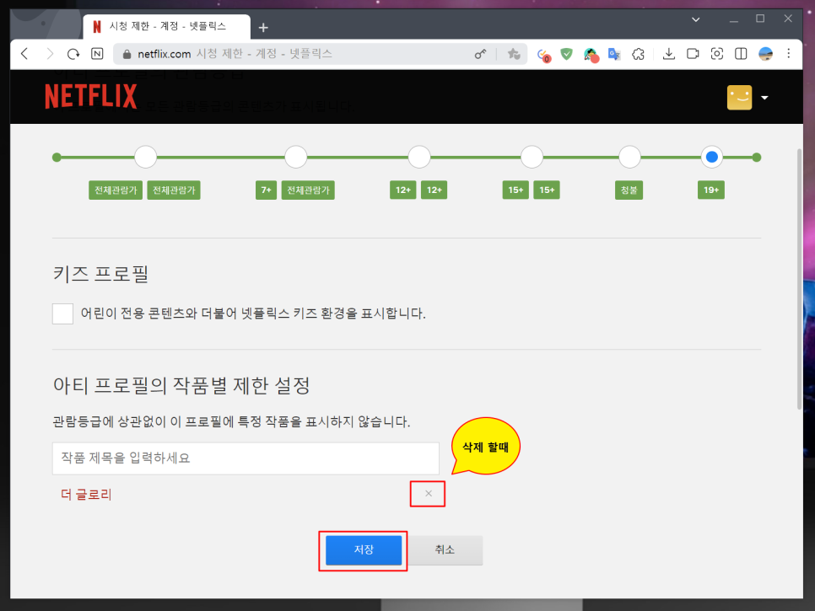Screen dimensions: 815x611
Task: Set maturity slider to first 전체관람가 stop
Action: coord(145,157)
